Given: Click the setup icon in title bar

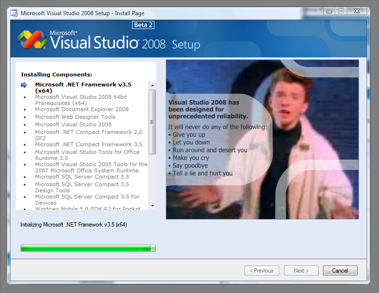Looking at the screenshot, I should coord(14,13).
